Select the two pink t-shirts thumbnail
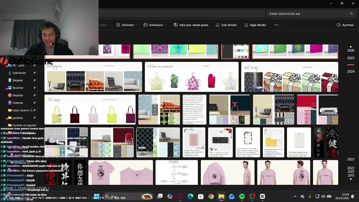Viewport: 359px width, 202px height. click(121, 173)
